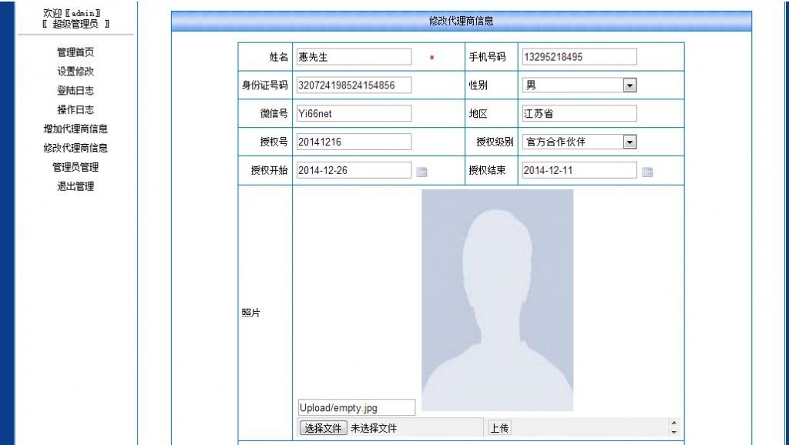The image size is (789, 445).
Task: Click the 身份证号码 field label
Action: (x=265, y=85)
